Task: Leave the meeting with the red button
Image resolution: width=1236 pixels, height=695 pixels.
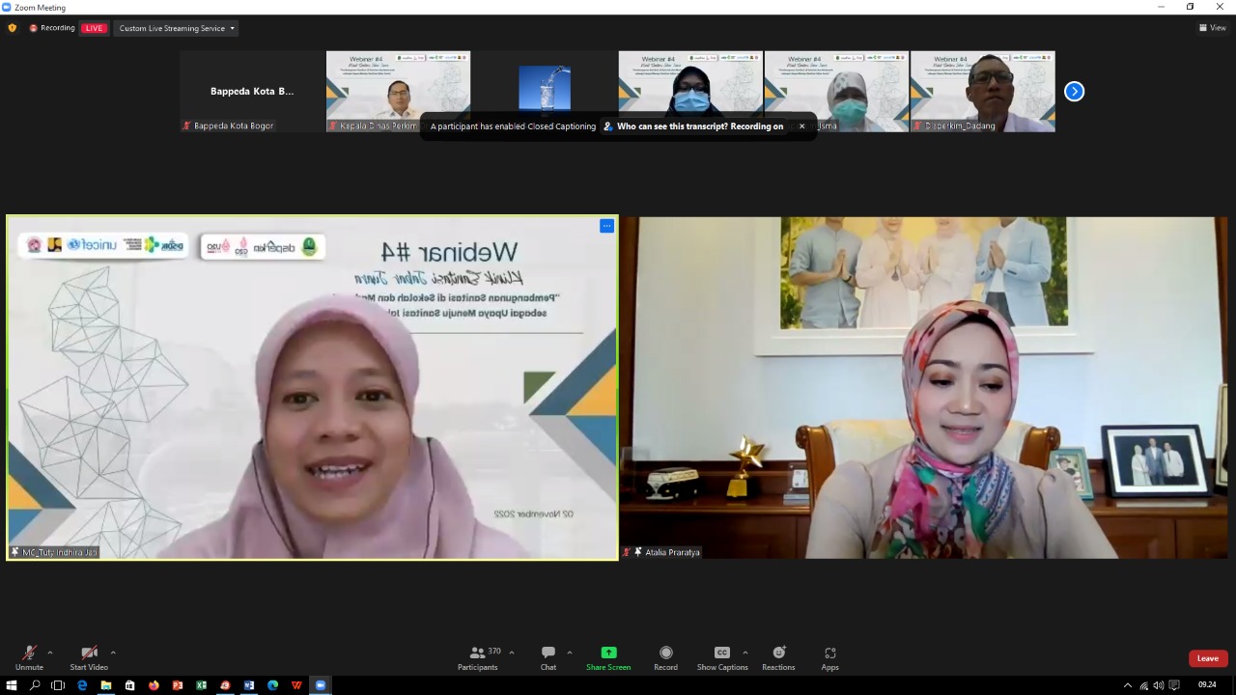Action: point(1208,658)
